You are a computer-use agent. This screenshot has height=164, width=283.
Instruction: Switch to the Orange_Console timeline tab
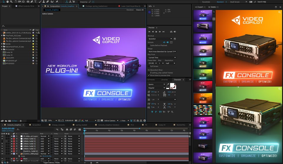[58, 125]
